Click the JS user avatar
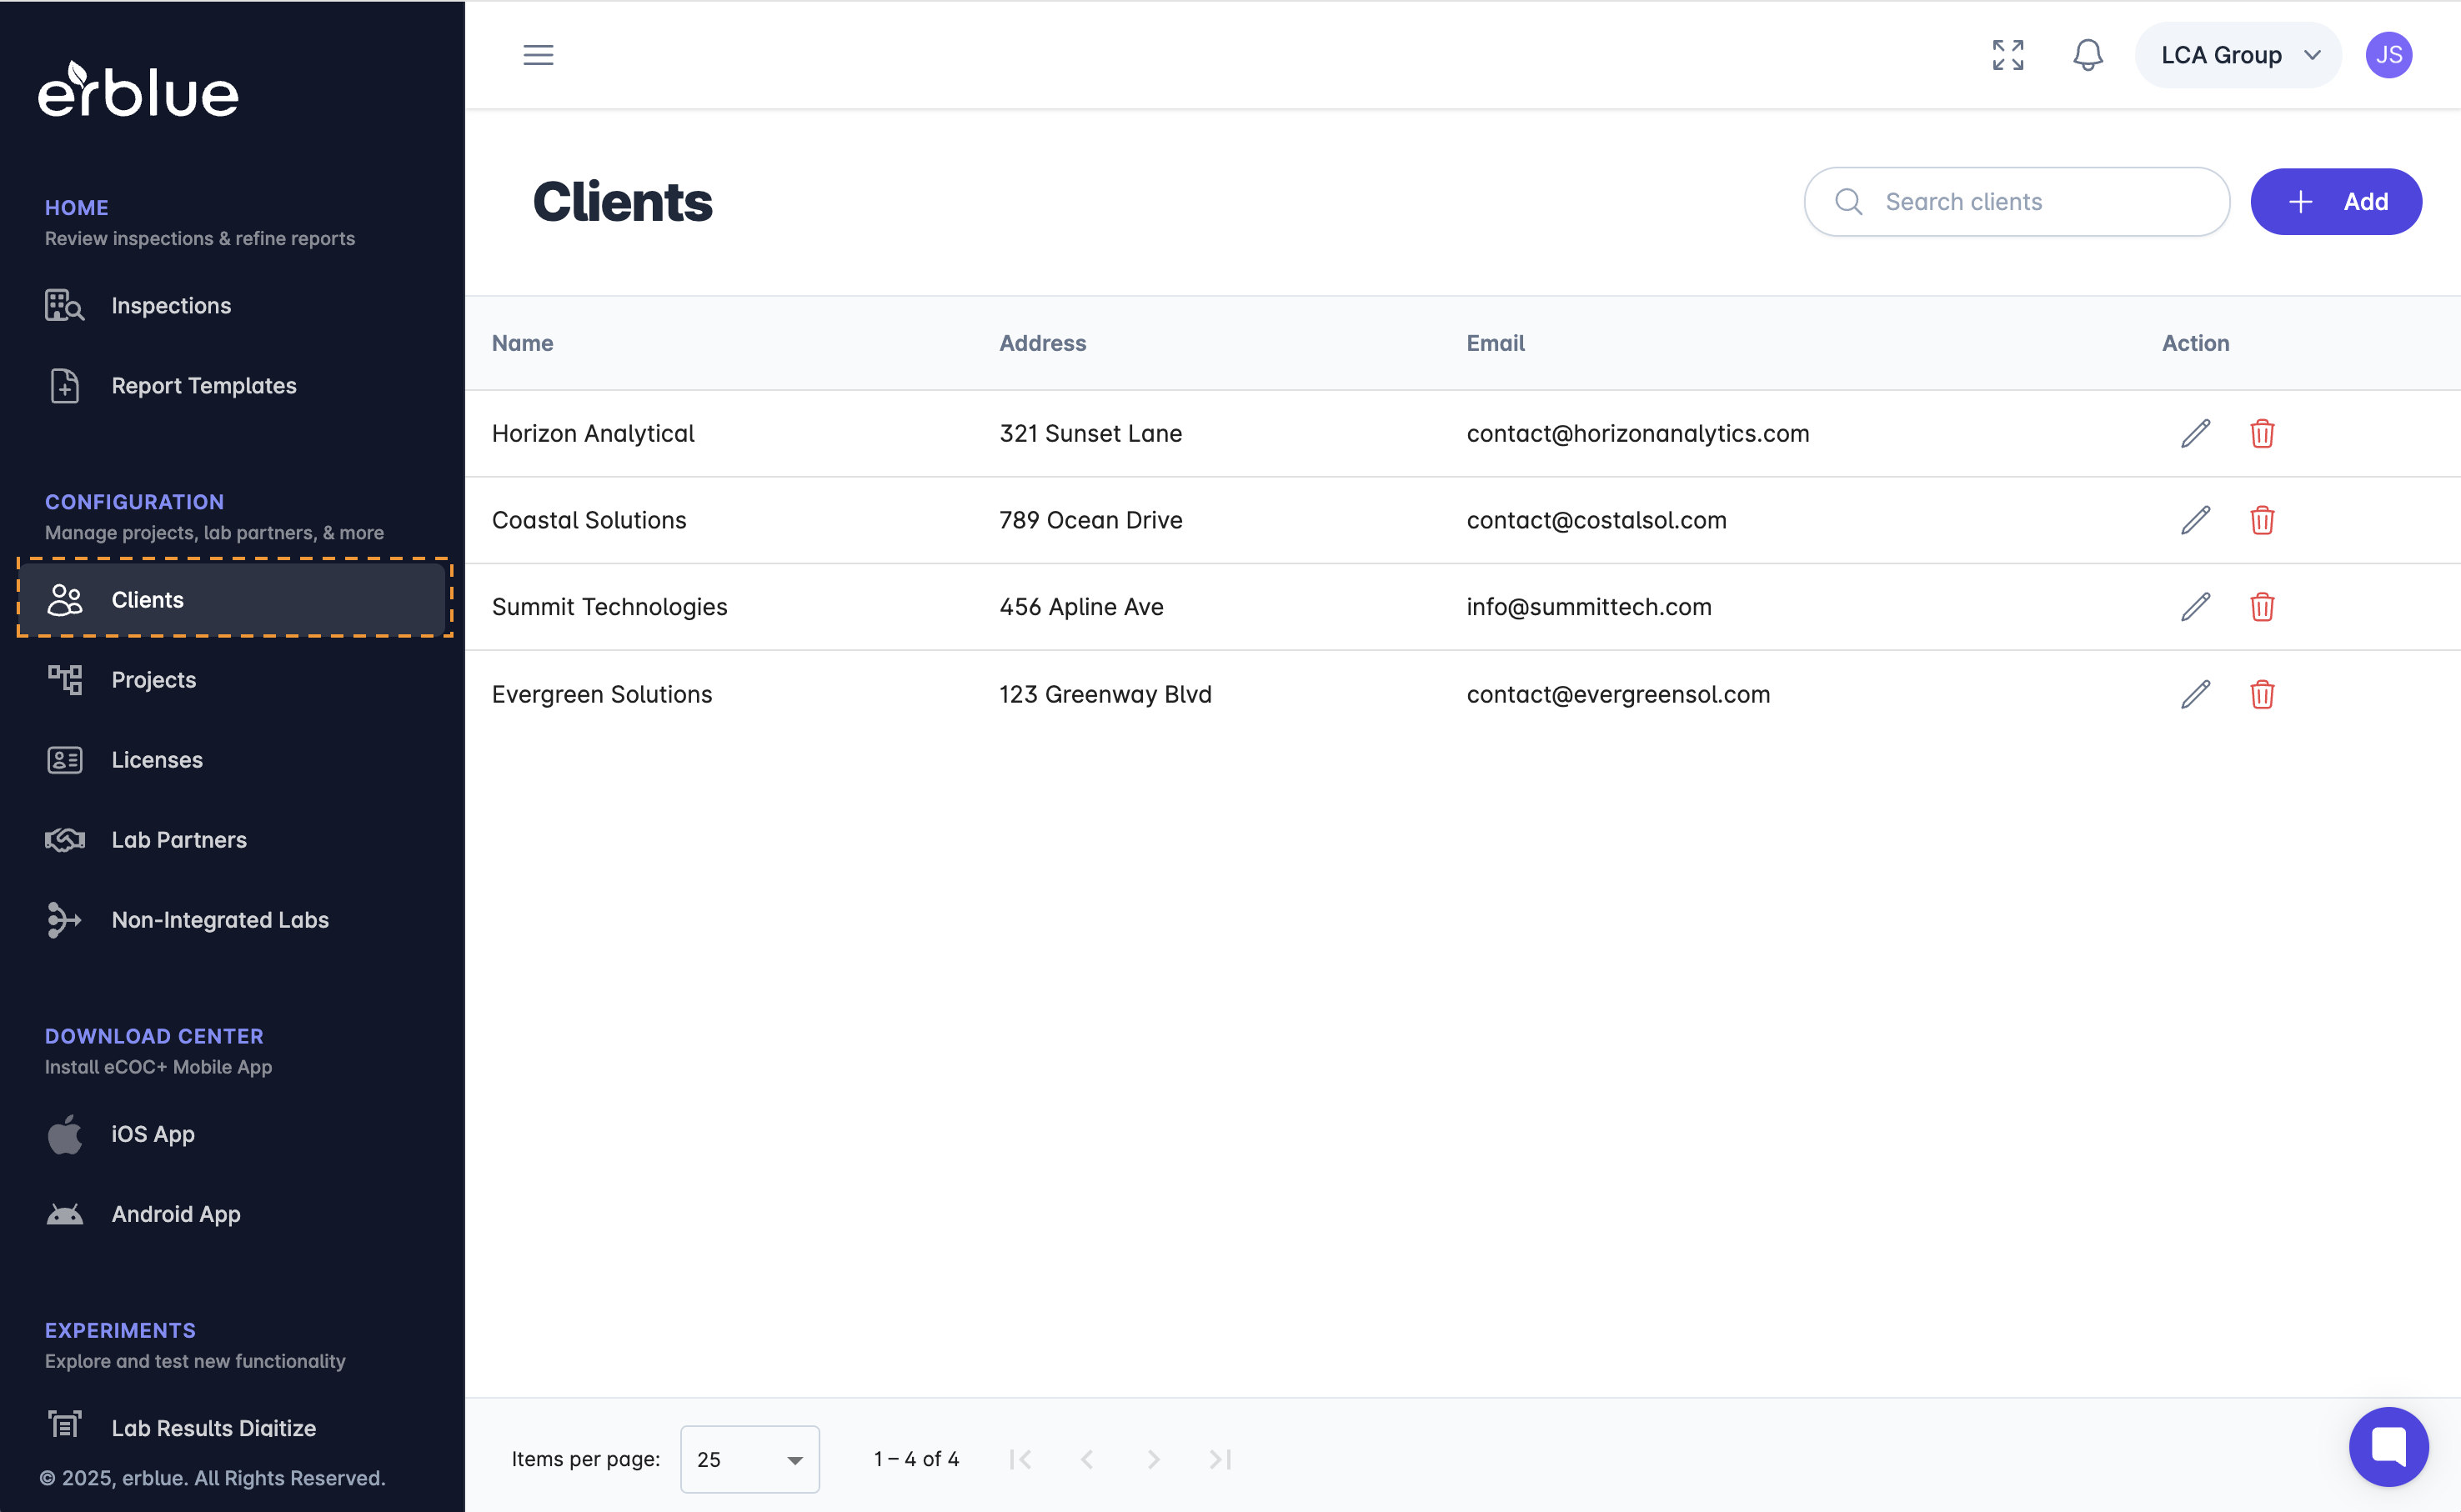 tap(2388, 55)
